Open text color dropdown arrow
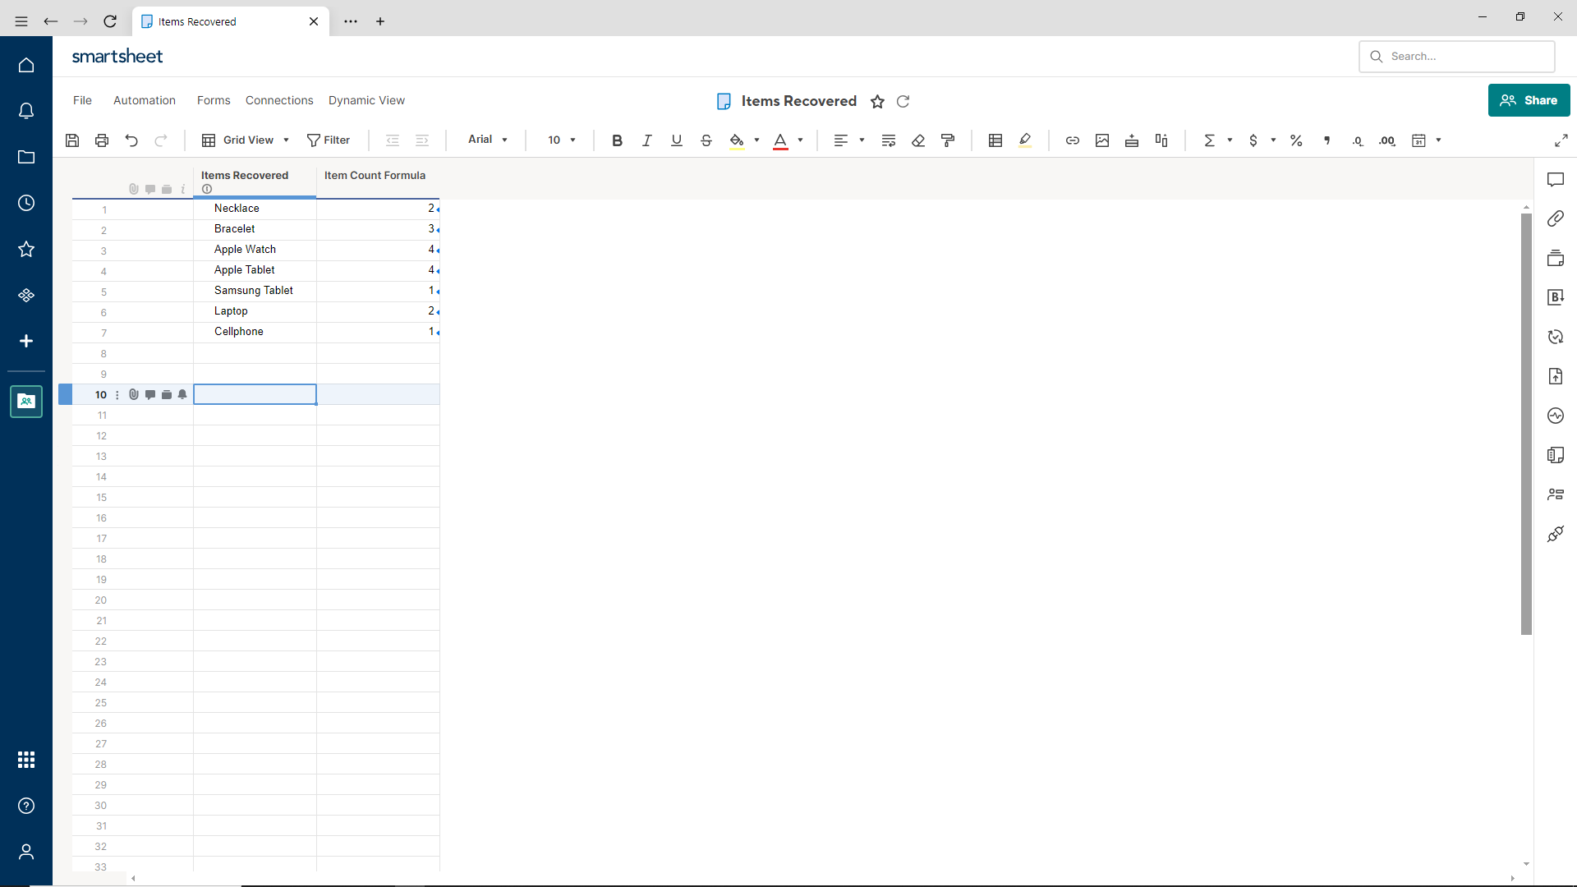 click(x=800, y=140)
